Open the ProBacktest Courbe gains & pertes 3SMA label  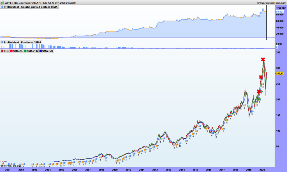[29, 7]
